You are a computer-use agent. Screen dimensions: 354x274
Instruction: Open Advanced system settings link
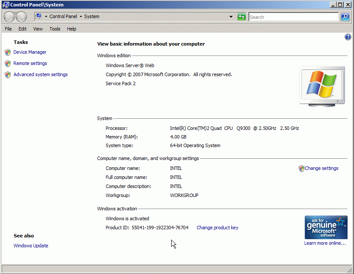(x=40, y=74)
